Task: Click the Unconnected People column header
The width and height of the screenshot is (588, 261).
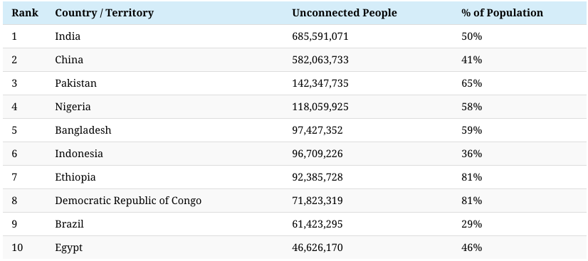Action: [x=345, y=13]
